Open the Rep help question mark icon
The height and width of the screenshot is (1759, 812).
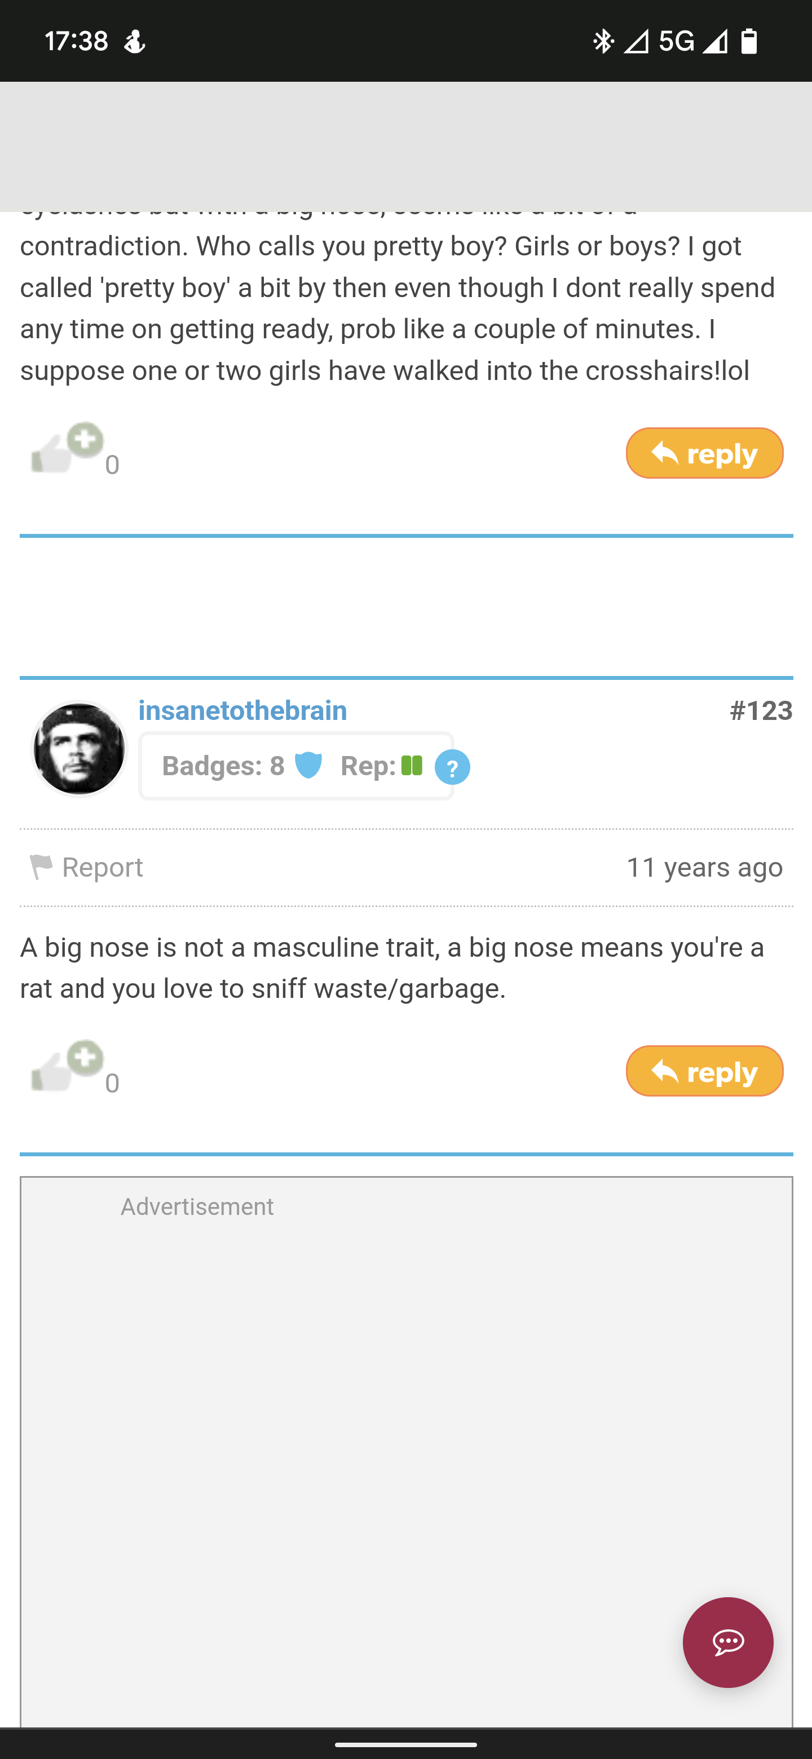[x=452, y=767]
